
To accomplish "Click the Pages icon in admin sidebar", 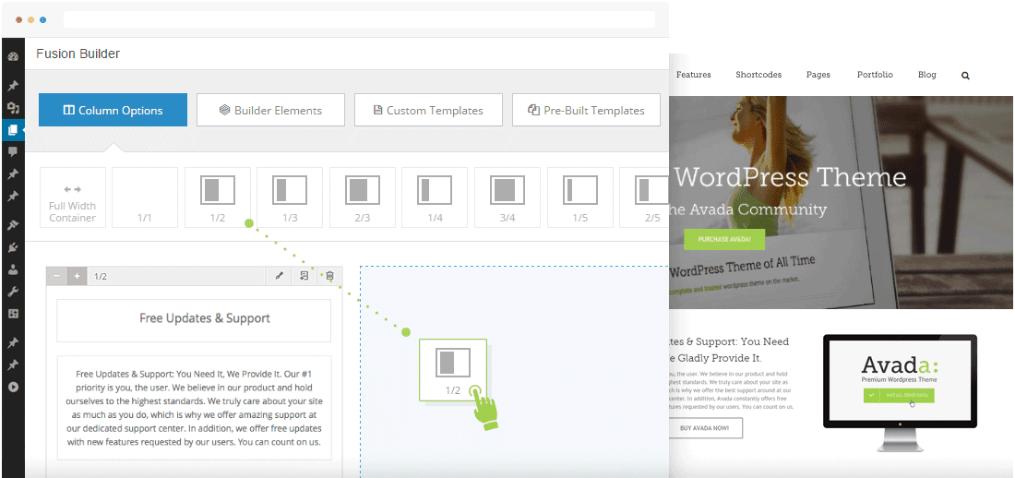I will (13, 130).
